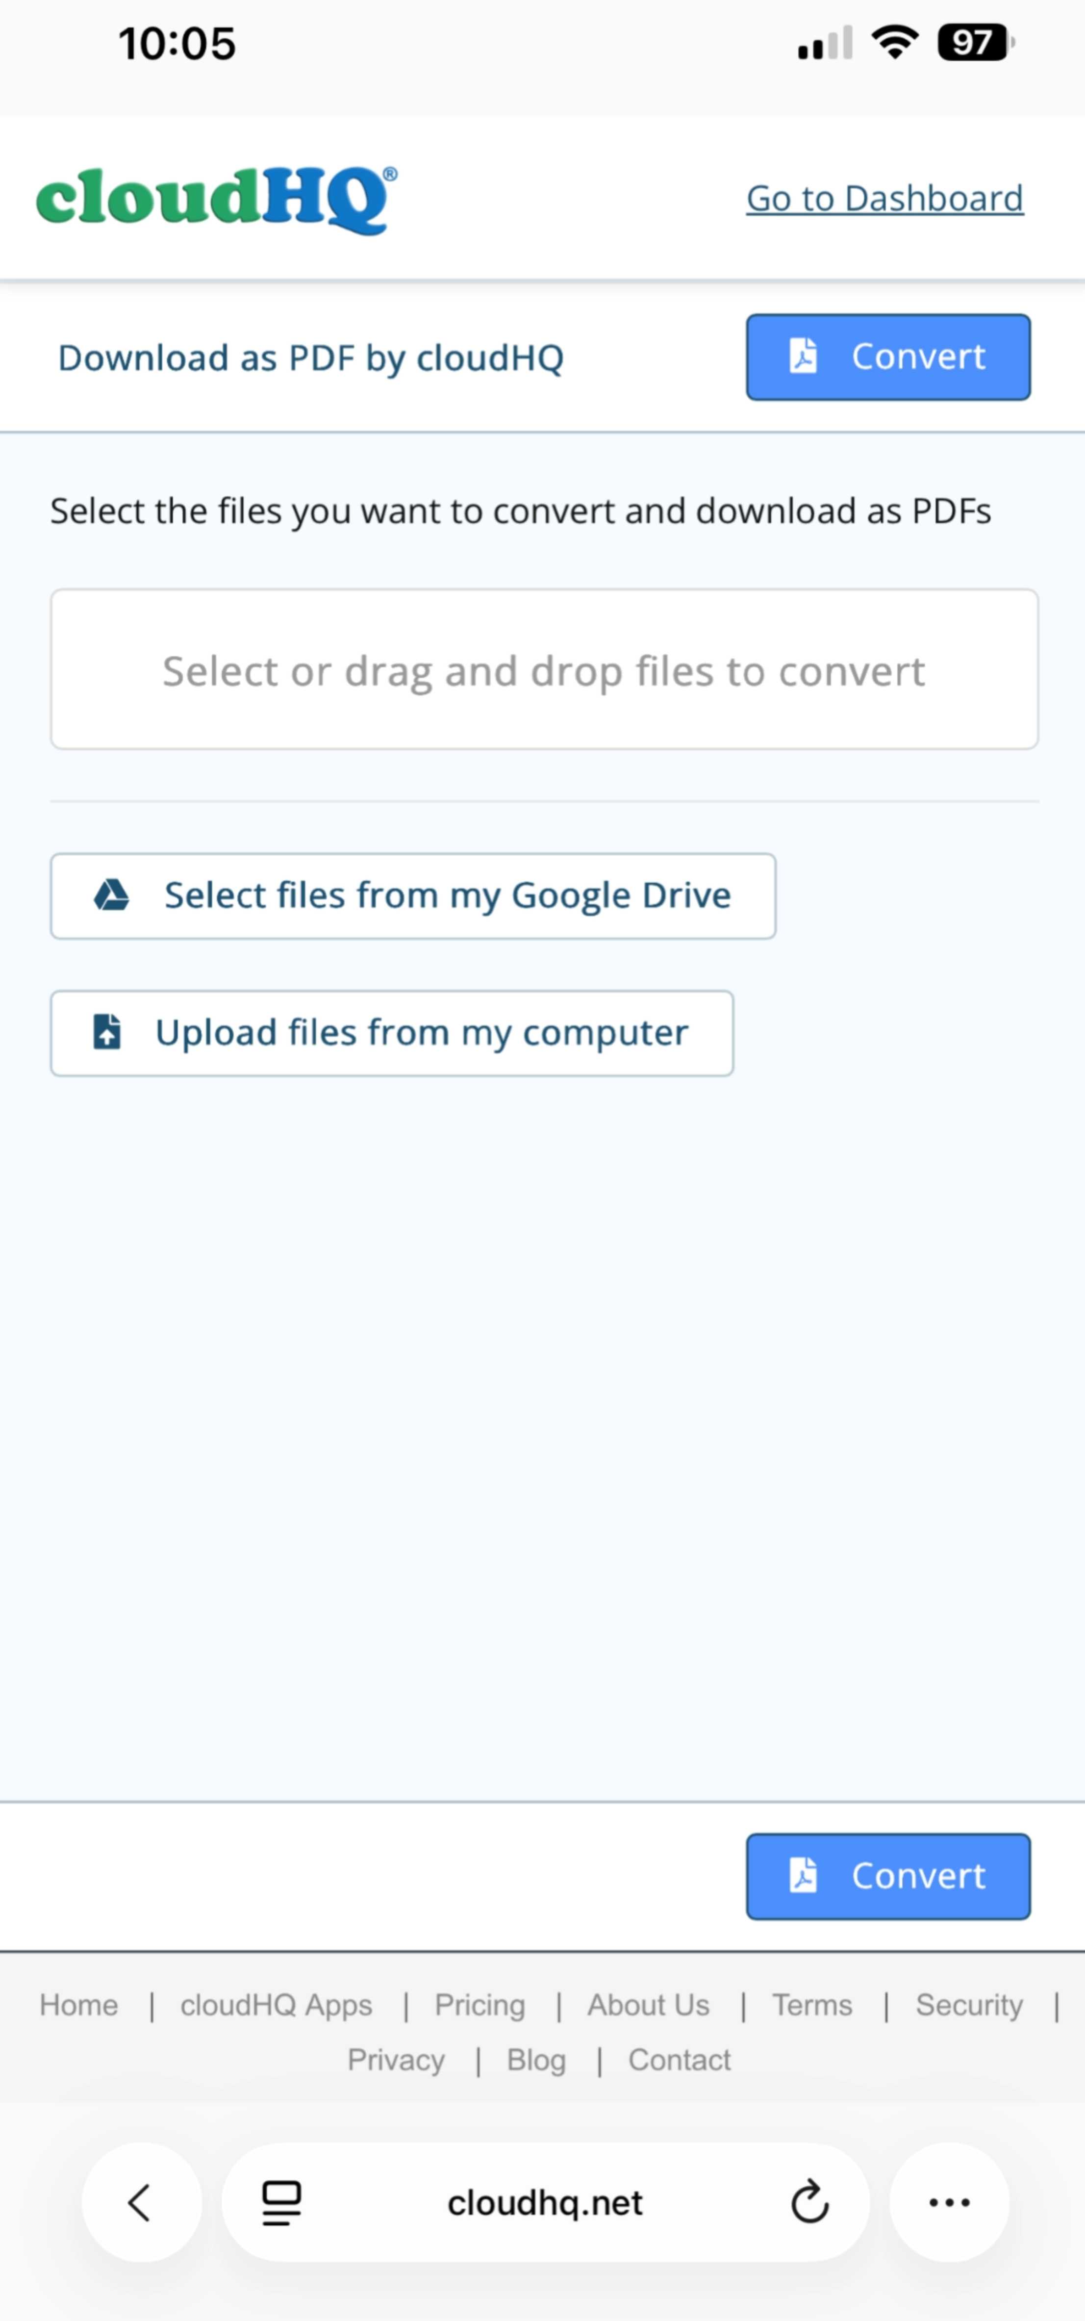Open the Go to Dashboard link

coord(884,199)
